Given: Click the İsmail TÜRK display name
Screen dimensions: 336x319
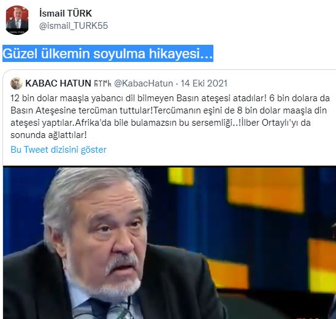Looking at the screenshot, I should (x=66, y=13).
